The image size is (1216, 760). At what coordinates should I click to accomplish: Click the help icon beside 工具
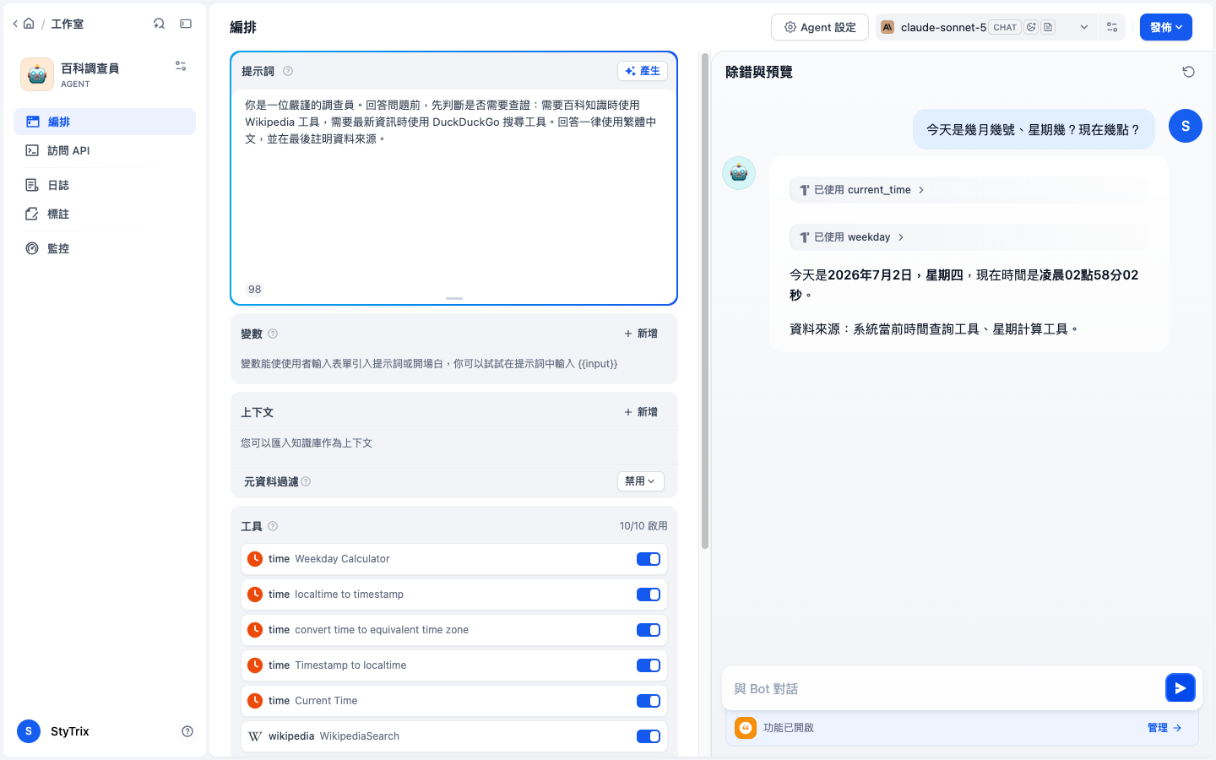click(x=273, y=526)
